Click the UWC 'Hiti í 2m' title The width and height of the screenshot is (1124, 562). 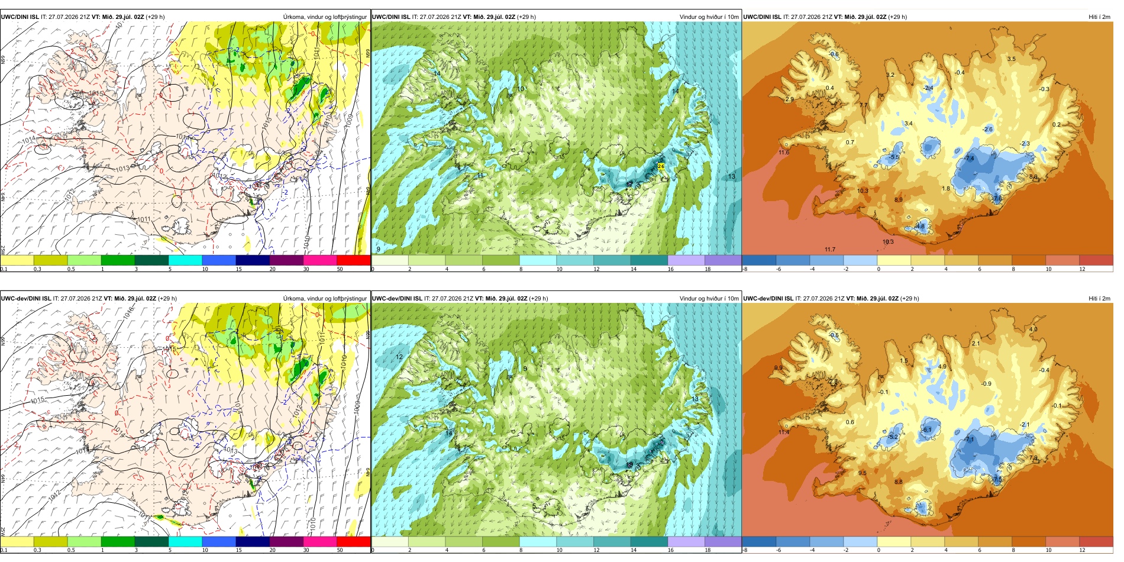tap(1099, 17)
